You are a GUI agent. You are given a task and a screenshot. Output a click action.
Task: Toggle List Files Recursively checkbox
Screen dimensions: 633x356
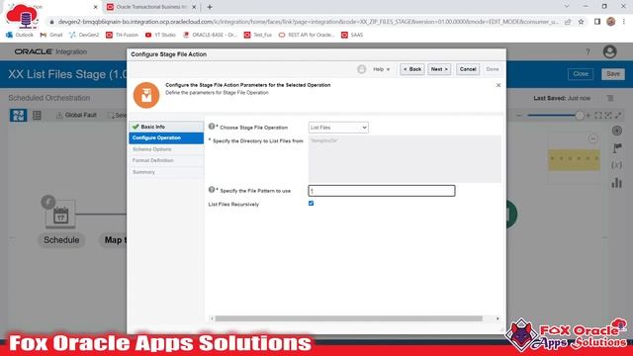click(311, 204)
